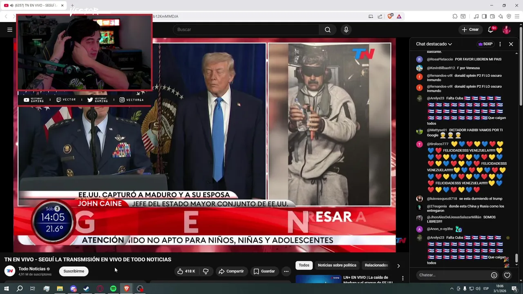Open Brave Leo AI sparkle icon
The image size is (523, 294).
tap(501, 16)
